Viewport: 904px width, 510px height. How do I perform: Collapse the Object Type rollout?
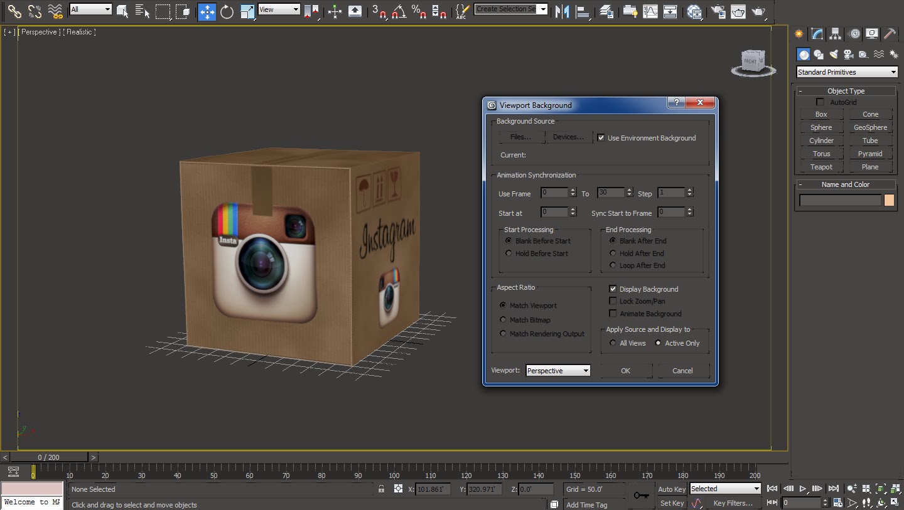[845, 91]
